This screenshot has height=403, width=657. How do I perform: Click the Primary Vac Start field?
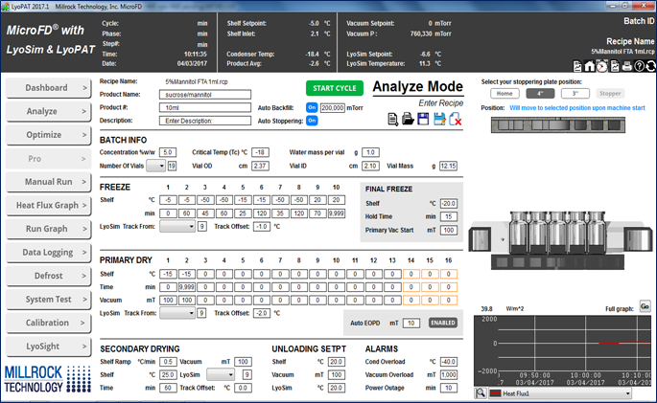(448, 230)
